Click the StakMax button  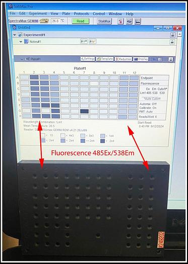(104, 21)
